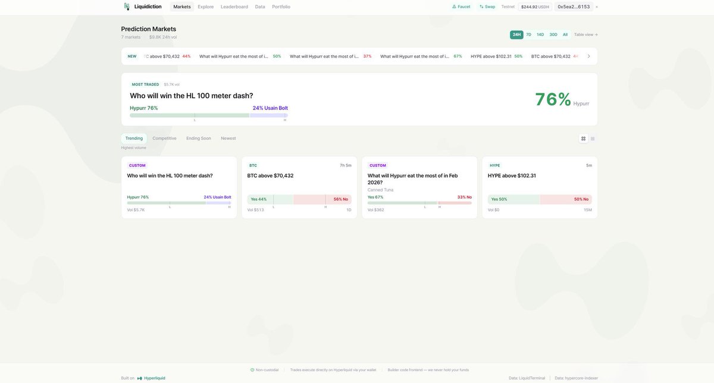The height and width of the screenshot is (383, 714).
Task: Select the 30D time range
Action: [x=553, y=34]
